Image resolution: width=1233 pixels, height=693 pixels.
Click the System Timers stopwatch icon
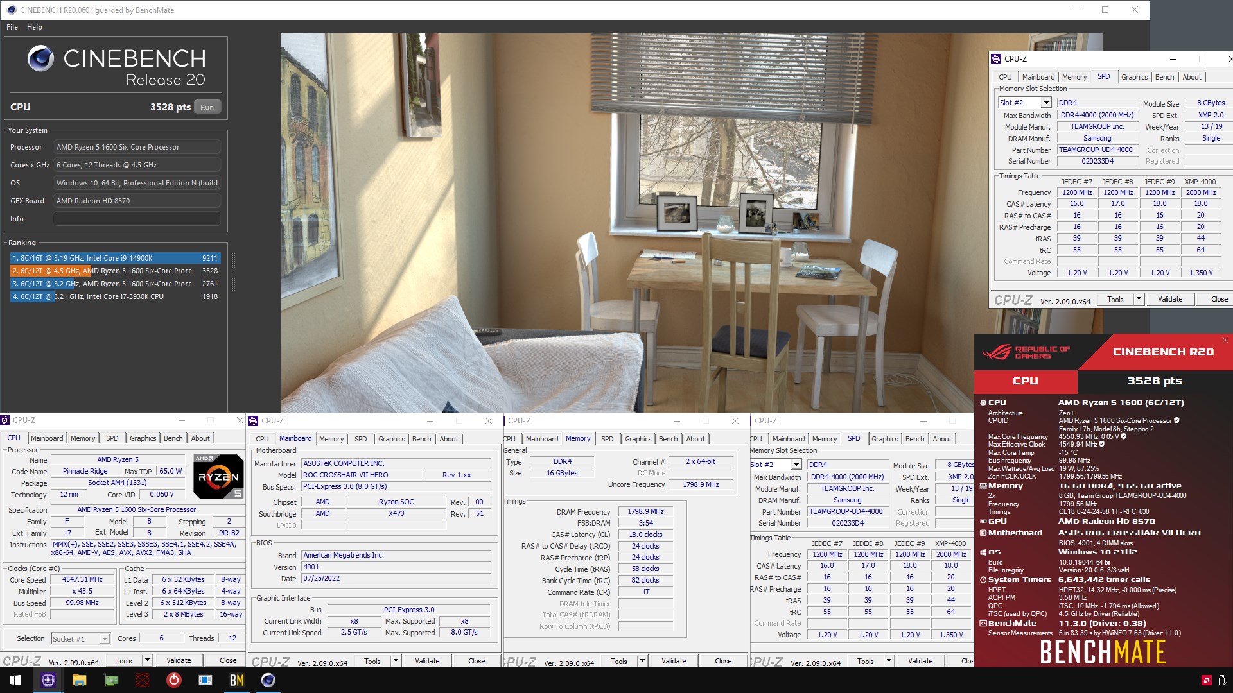(x=983, y=579)
